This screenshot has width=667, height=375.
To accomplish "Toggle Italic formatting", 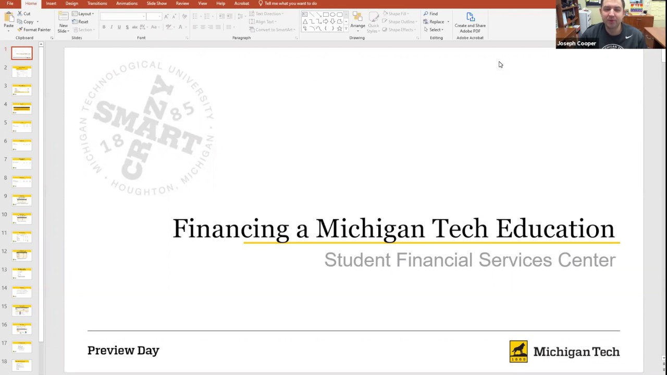I will tap(112, 27).
